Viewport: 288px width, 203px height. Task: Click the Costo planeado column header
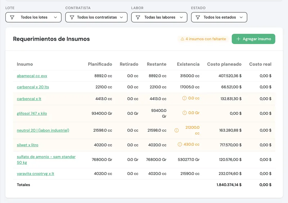click(x=224, y=64)
